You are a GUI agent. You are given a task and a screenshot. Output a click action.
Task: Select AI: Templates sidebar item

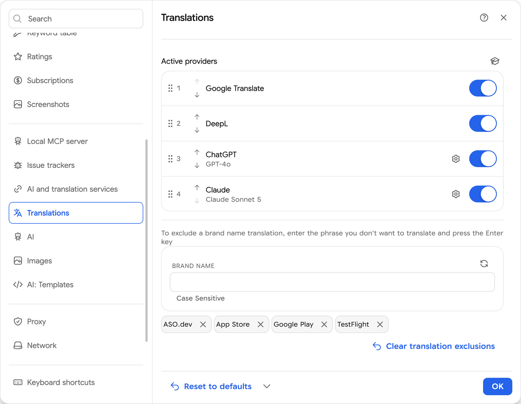pos(76,285)
